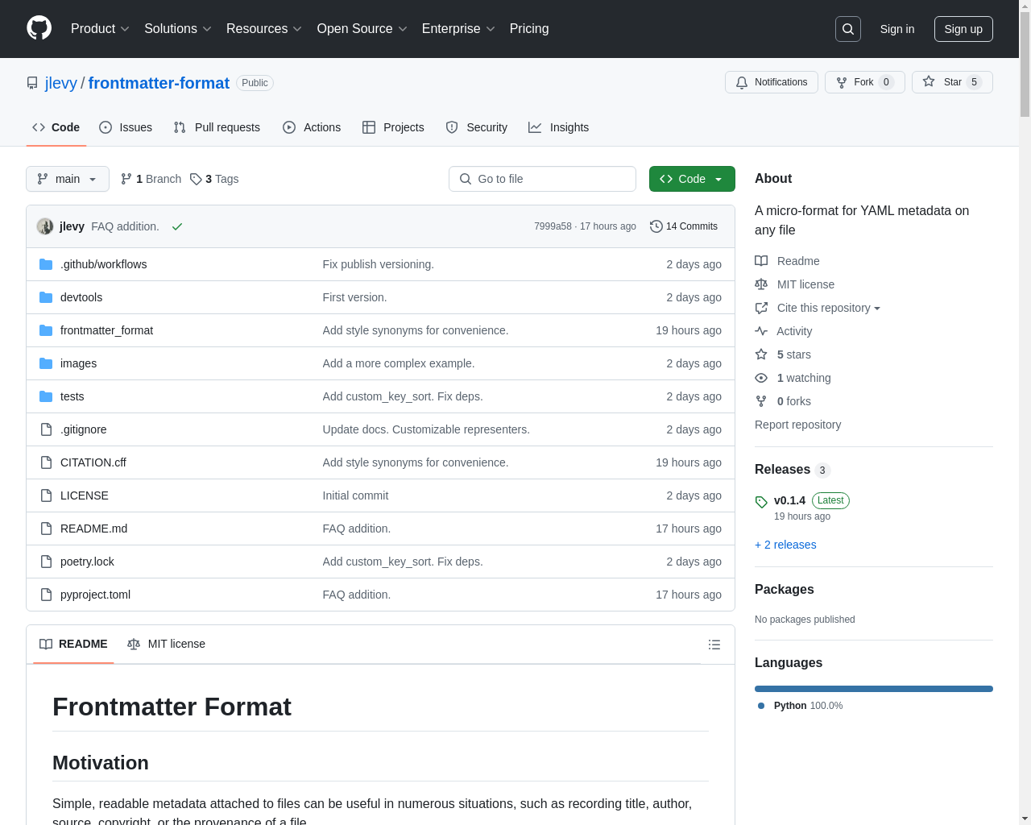1031x825 pixels.
Task: Click the Go to file input
Action: 542,179
